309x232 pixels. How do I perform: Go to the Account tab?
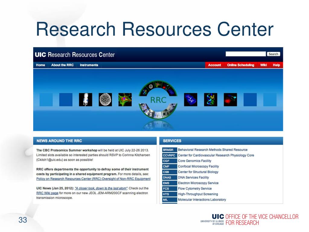[215, 65]
